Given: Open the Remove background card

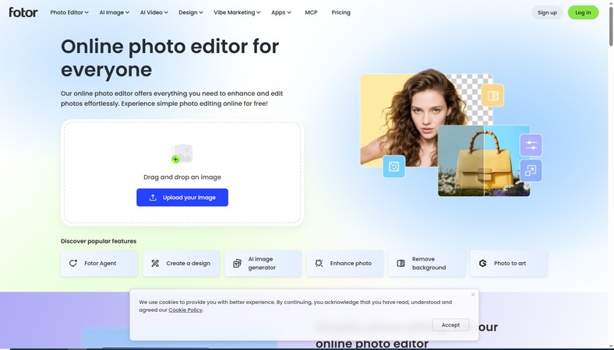Looking at the screenshot, I should coord(427,263).
